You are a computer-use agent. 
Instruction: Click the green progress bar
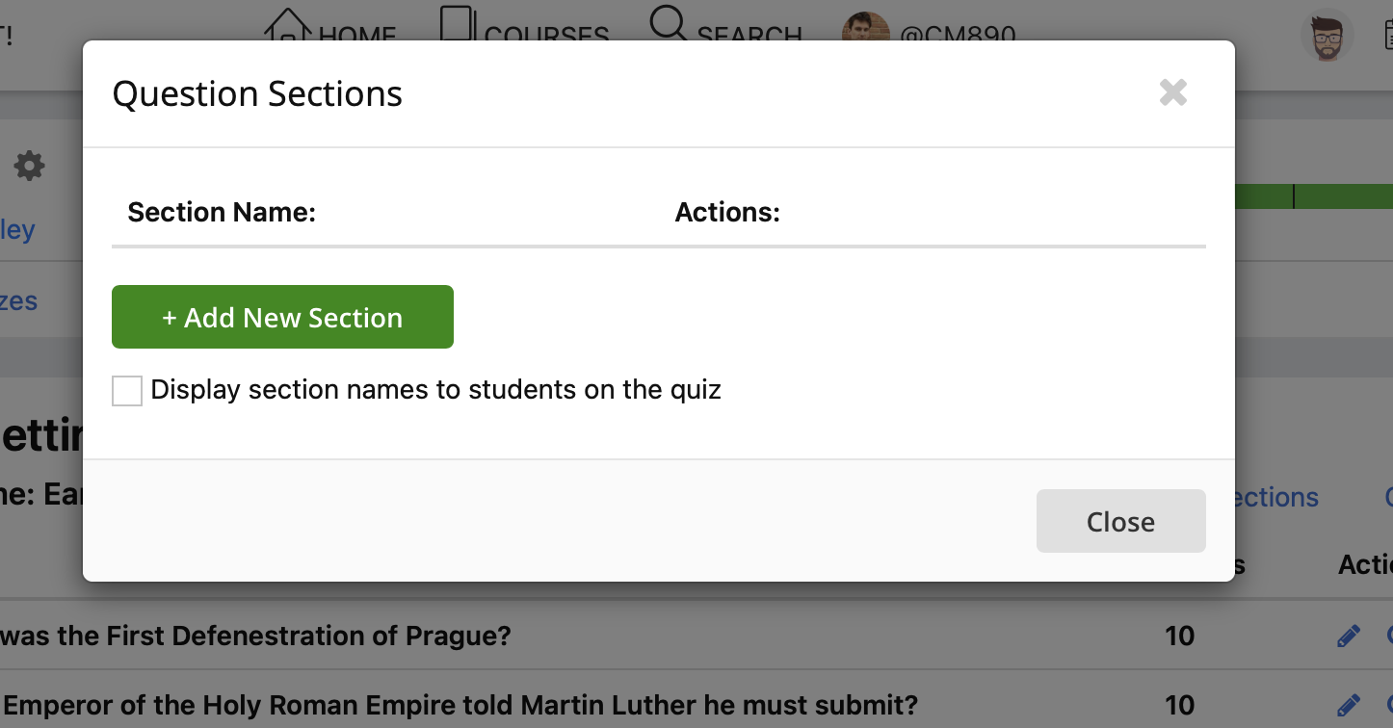(1313, 196)
